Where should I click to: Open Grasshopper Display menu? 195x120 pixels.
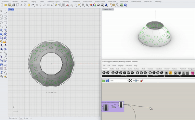121,66
